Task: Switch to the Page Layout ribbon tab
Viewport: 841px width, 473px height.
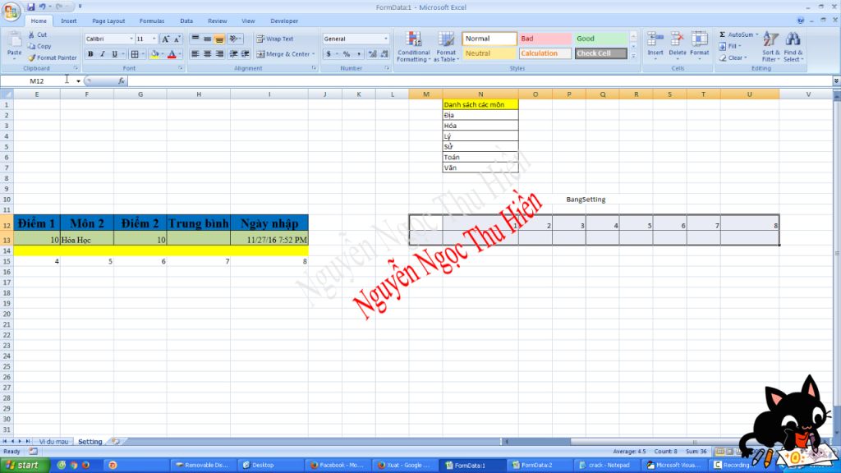Action: pyautogui.click(x=108, y=21)
